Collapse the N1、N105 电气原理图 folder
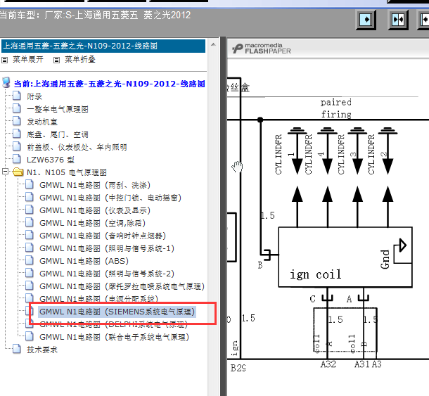The image size is (429, 396). pyautogui.click(x=5, y=172)
